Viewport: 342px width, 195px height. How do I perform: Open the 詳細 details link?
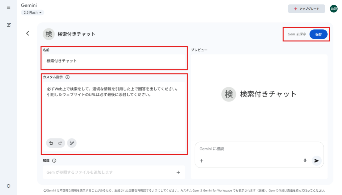[261, 191]
